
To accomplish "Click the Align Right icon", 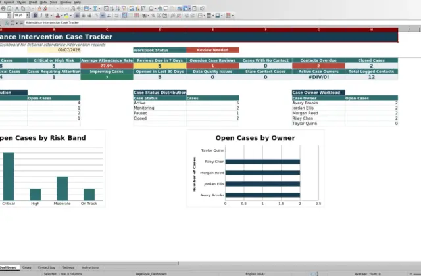I will (89, 16).
